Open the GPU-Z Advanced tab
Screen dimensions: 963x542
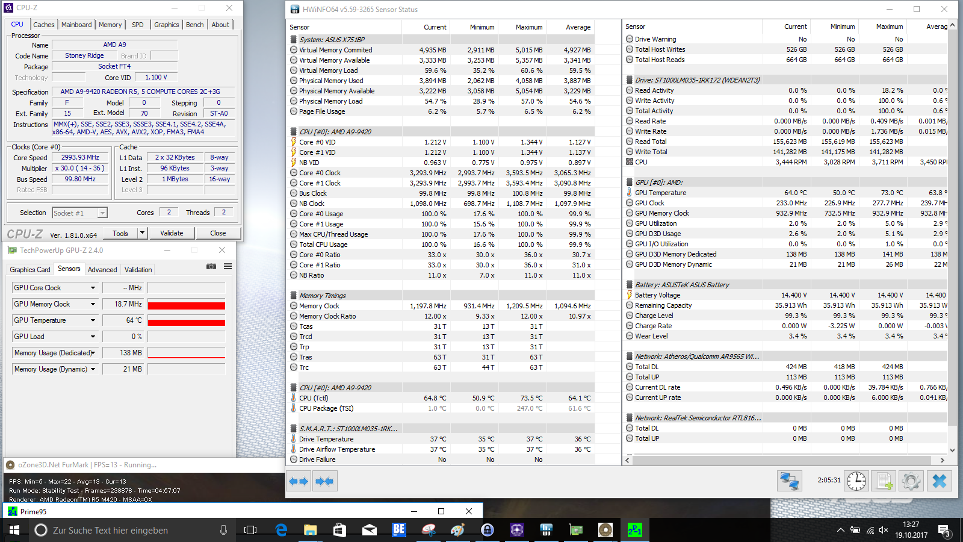(x=102, y=270)
